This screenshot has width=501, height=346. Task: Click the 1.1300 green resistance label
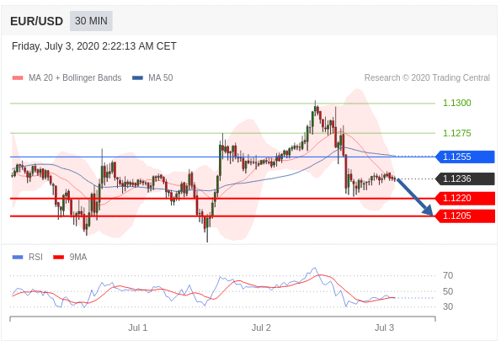click(x=457, y=103)
